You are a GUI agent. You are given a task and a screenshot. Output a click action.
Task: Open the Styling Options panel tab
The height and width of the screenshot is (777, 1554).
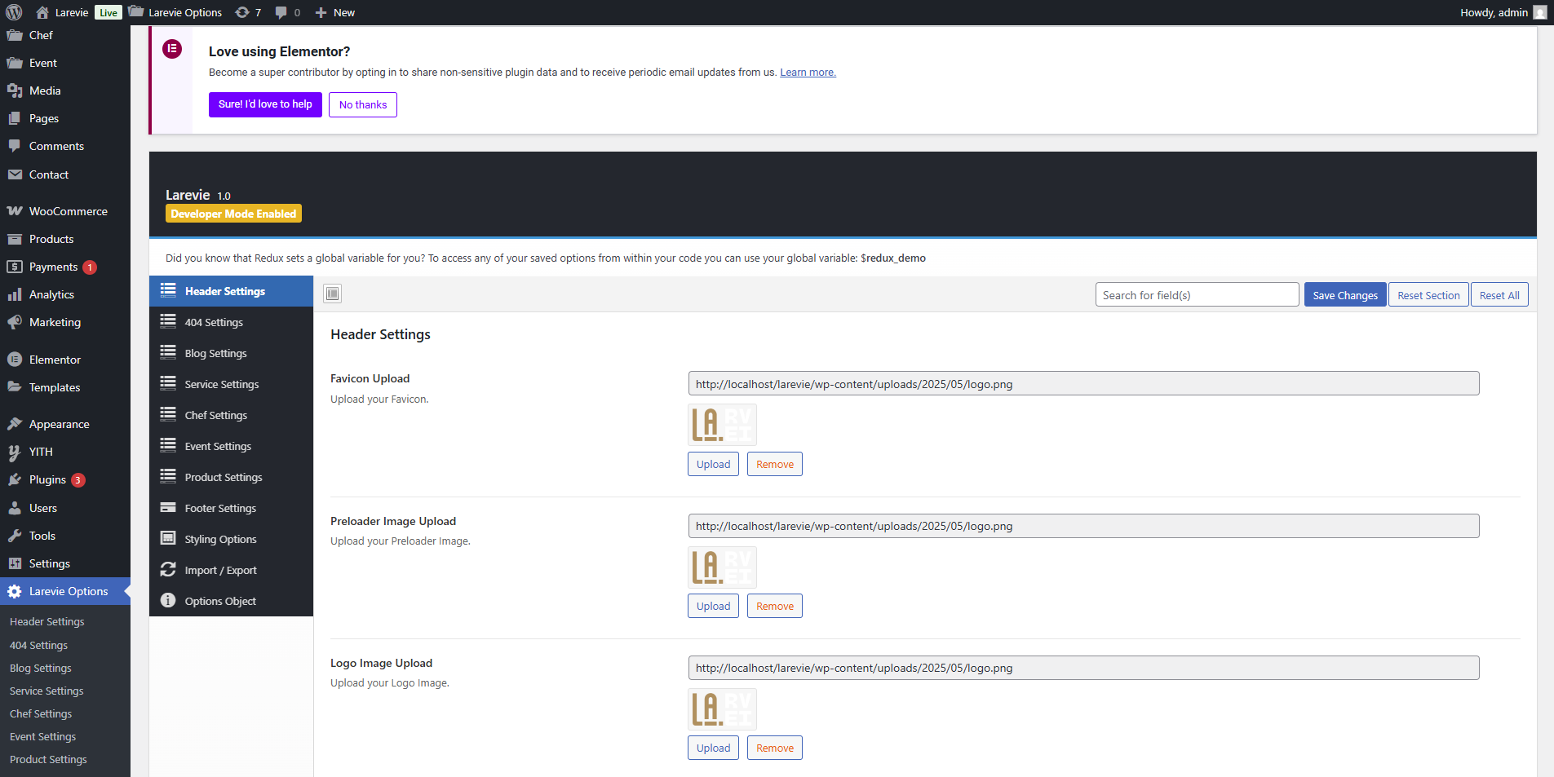[x=231, y=539]
